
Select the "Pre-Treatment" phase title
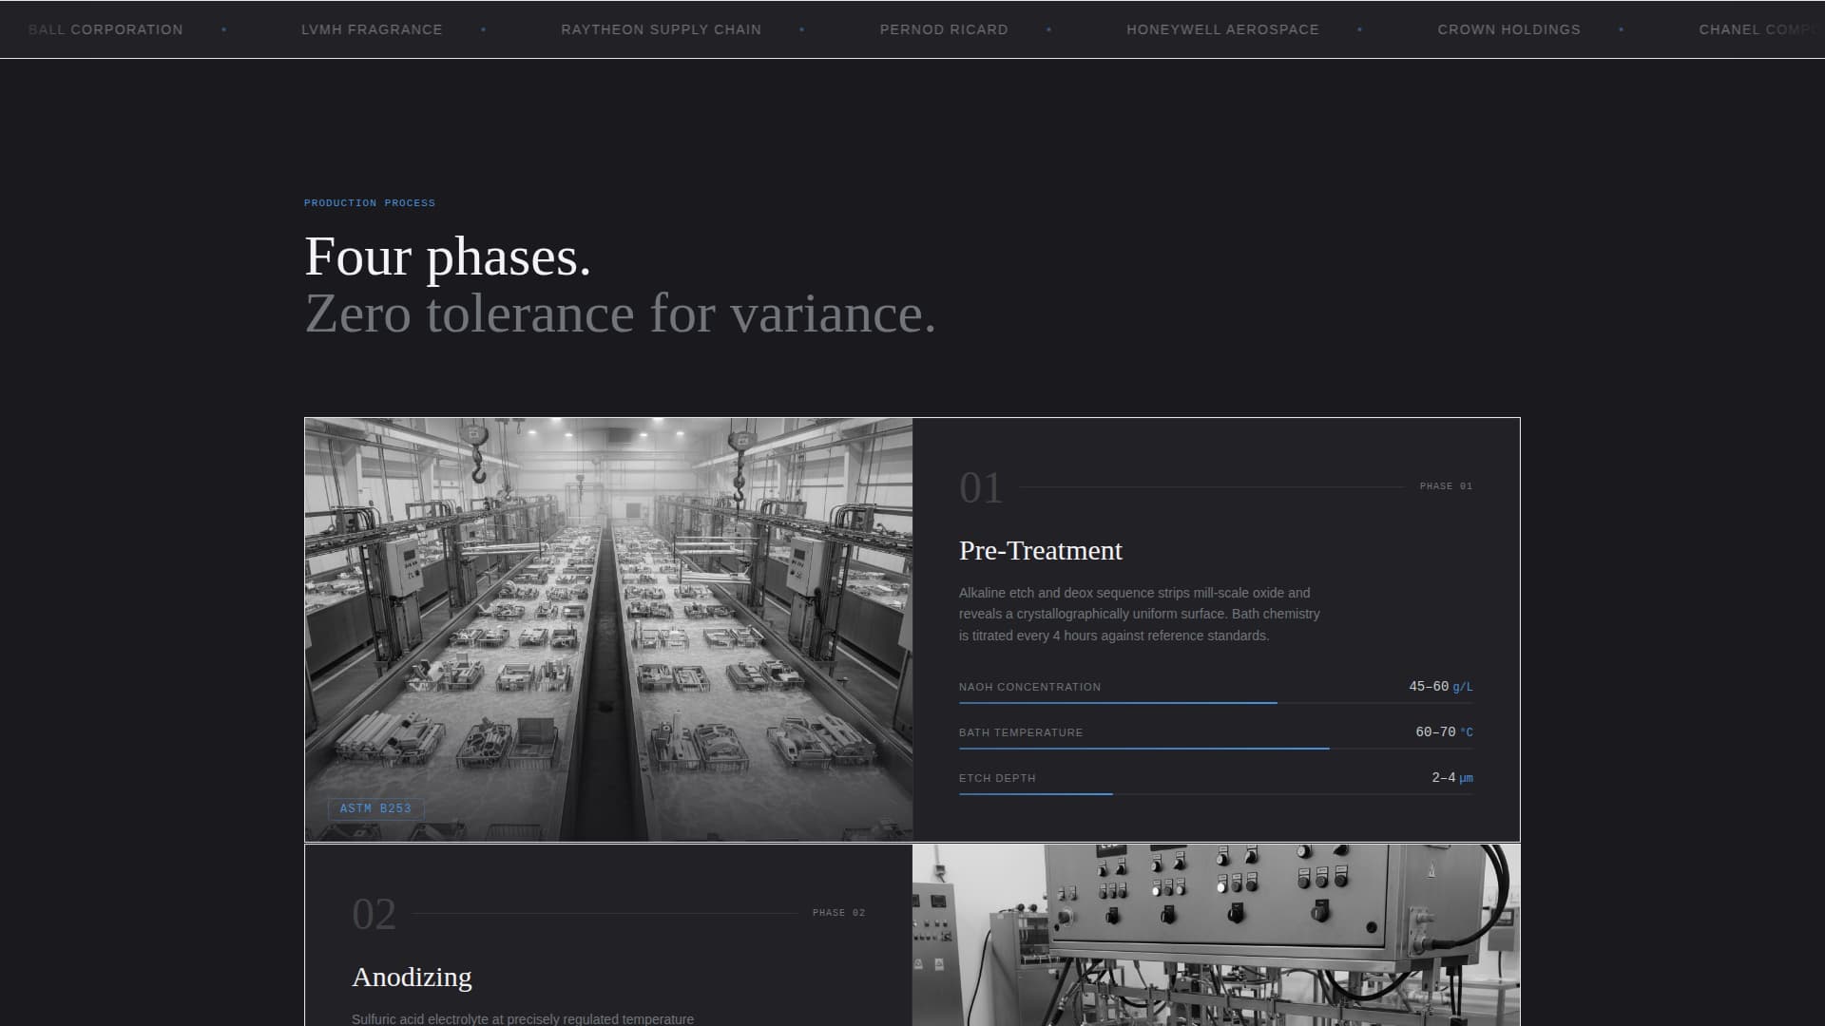pyautogui.click(x=1040, y=550)
